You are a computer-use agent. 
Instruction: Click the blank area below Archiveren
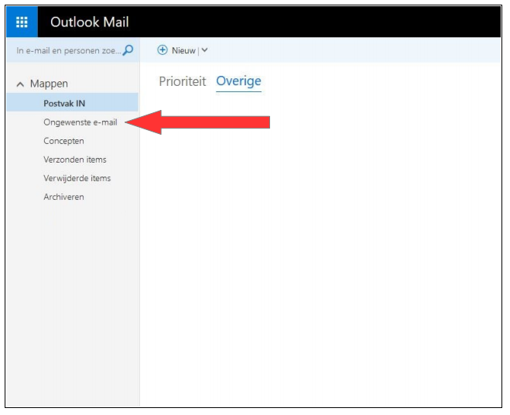[x=72, y=302]
